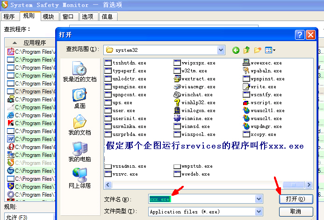Select write.exe file
324x220 pixels.
[x=259, y=87]
